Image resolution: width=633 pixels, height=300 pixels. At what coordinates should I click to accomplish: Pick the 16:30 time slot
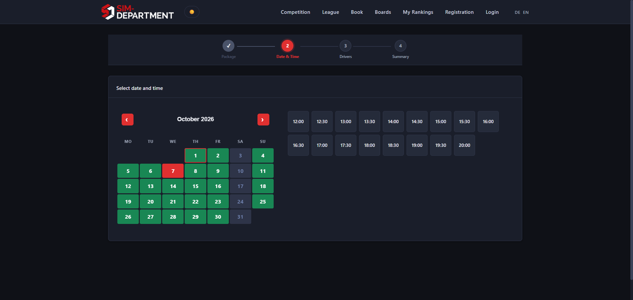coord(298,145)
